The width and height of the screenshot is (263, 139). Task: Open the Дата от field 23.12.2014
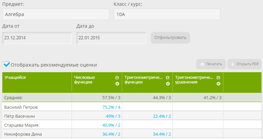37,38
